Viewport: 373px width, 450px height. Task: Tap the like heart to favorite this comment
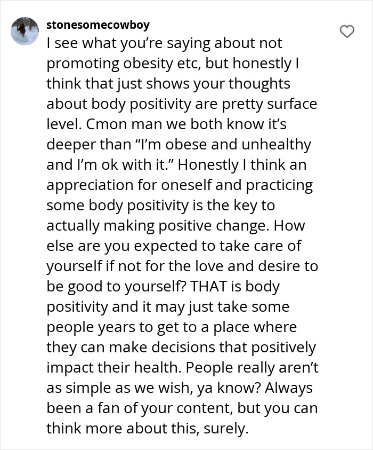pos(347,31)
